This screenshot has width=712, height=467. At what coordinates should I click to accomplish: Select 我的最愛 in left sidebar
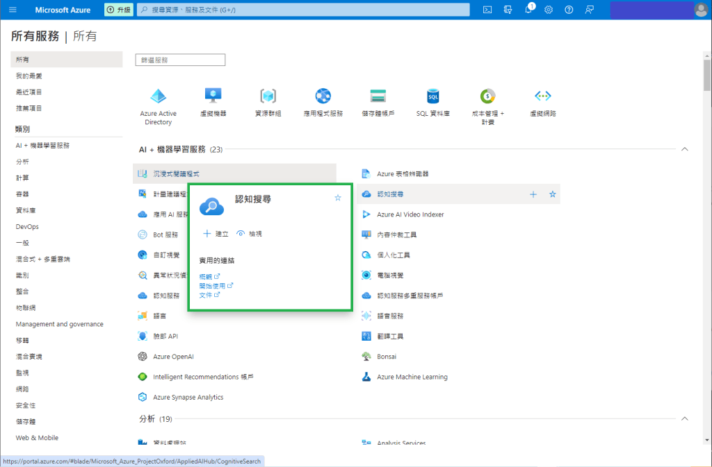click(x=29, y=76)
